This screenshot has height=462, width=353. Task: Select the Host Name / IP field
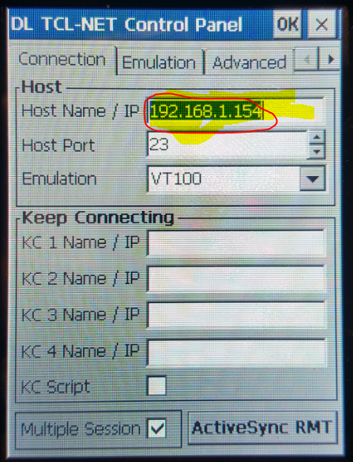pos(235,112)
